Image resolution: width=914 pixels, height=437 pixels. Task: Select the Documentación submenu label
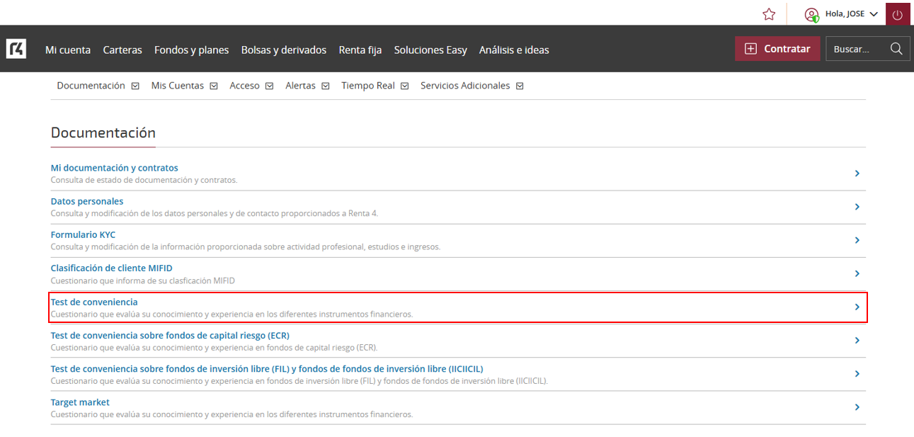click(x=91, y=86)
